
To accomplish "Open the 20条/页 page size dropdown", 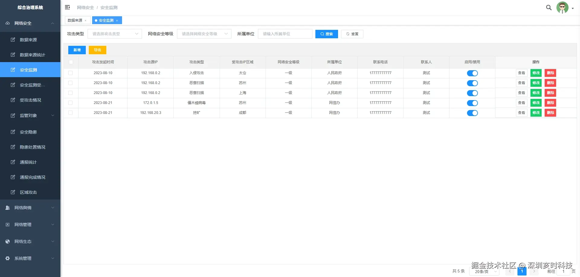I will 484,272.
